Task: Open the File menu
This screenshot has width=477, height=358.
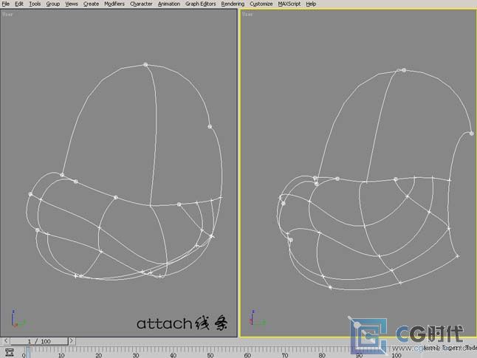Action: pyautogui.click(x=5, y=4)
